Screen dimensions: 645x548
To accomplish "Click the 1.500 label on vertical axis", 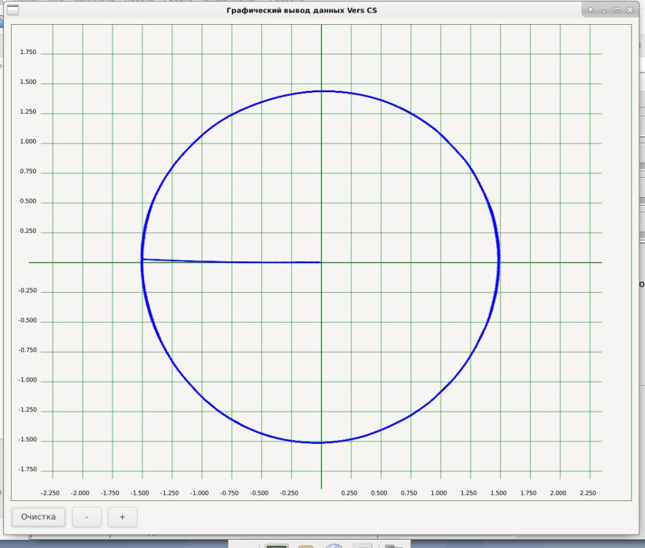I will pos(29,83).
